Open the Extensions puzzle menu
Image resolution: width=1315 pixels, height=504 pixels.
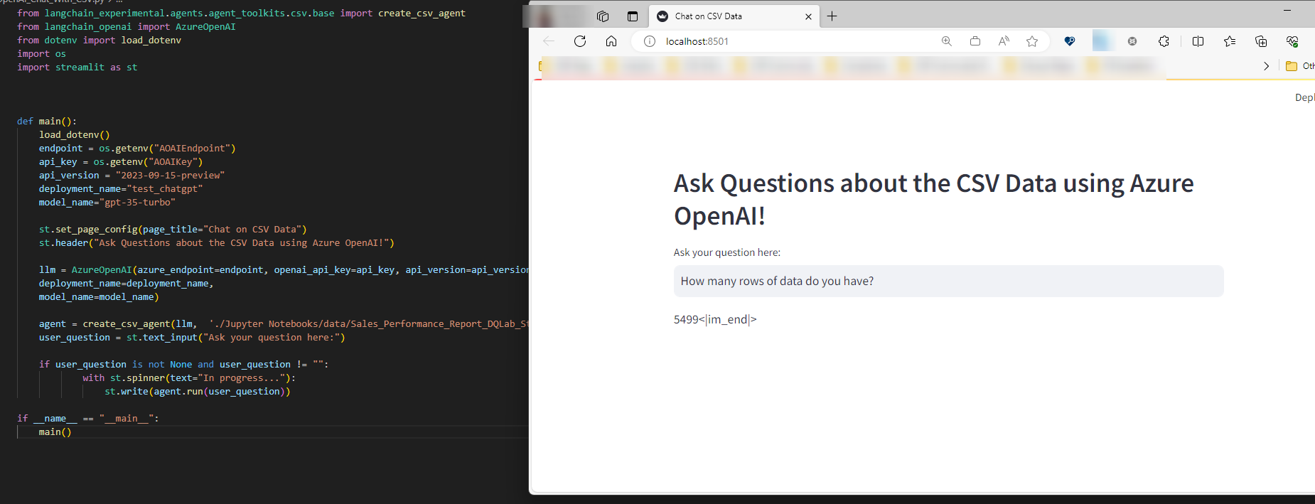tap(1164, 41)
